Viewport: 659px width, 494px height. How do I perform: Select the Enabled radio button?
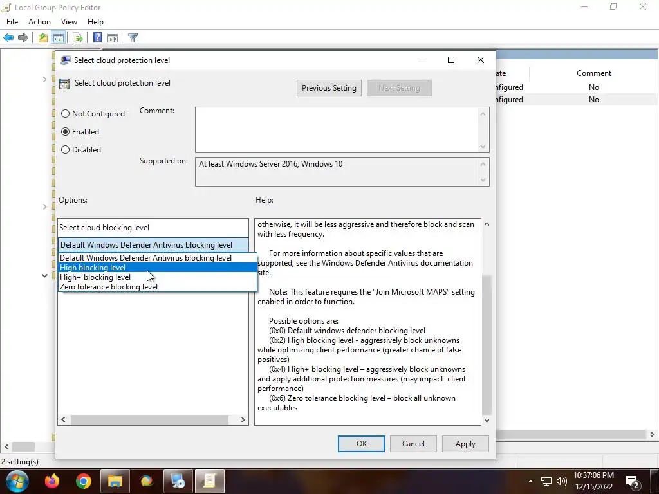coord(65,132)
